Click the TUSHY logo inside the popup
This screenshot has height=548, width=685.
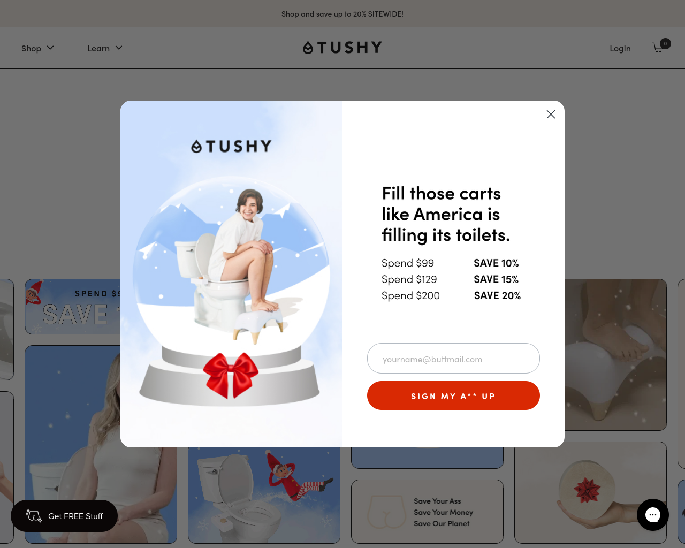pos(231,146)
